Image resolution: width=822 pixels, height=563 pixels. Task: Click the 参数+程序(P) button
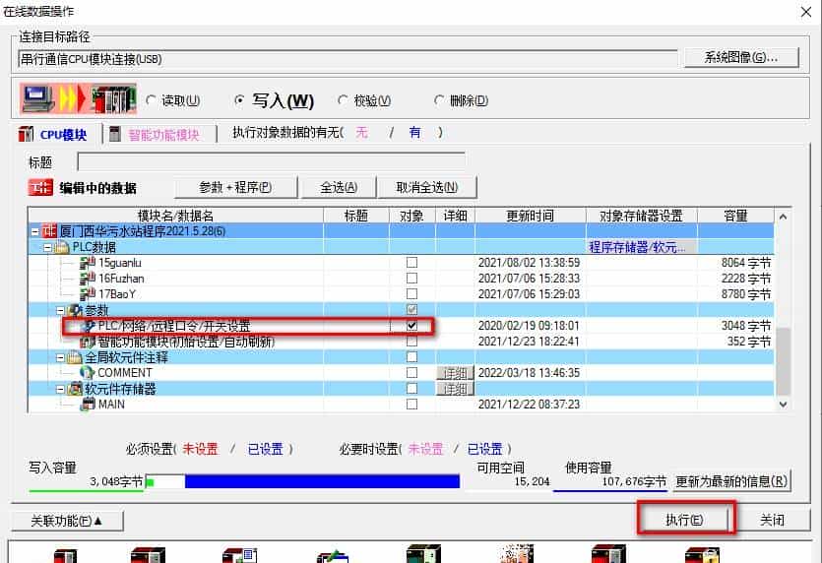235,187
